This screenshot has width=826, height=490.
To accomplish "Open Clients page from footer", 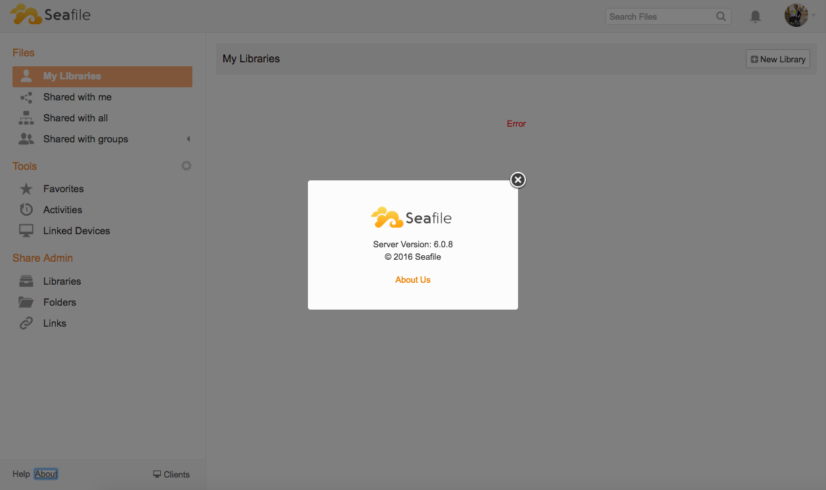I will pos(171,474).
